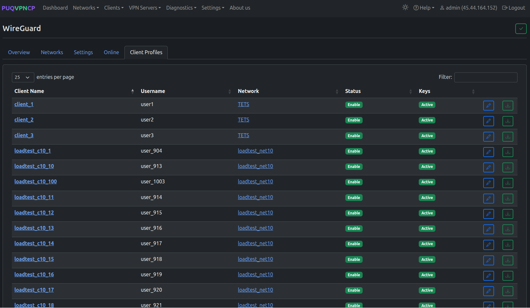Download the loadtest_c10_10 configuration

click(508, 167)
